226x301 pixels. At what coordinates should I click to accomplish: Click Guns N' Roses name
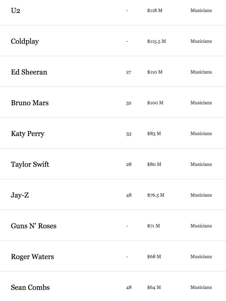[x=34, y=226]
